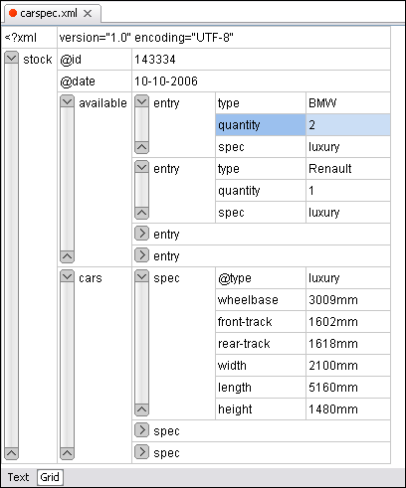Collapse BMW entry using bottom up-arrow
The height and width of the screenshot is (488, 406).
(142, 147)
